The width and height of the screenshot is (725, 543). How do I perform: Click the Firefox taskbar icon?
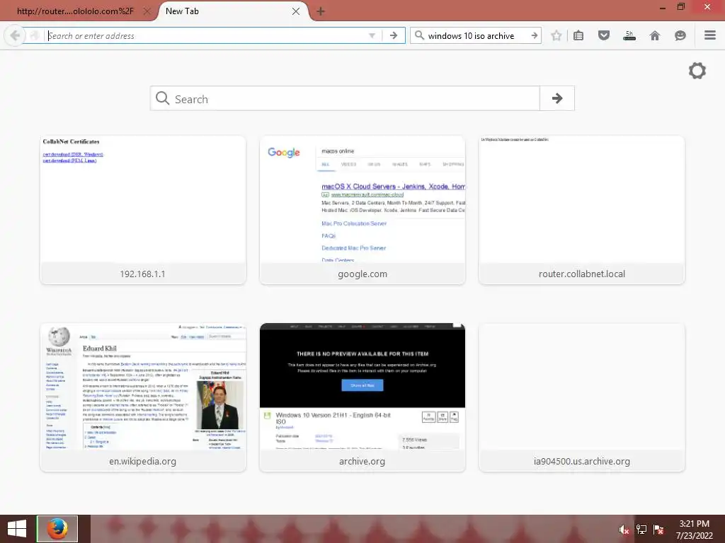point(57,529)
